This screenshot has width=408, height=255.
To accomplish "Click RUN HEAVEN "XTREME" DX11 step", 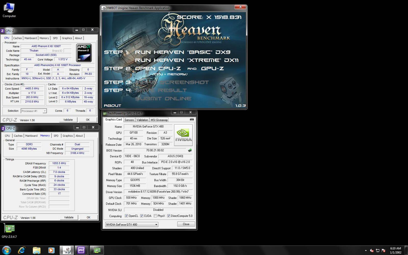I will coord(187,60).
